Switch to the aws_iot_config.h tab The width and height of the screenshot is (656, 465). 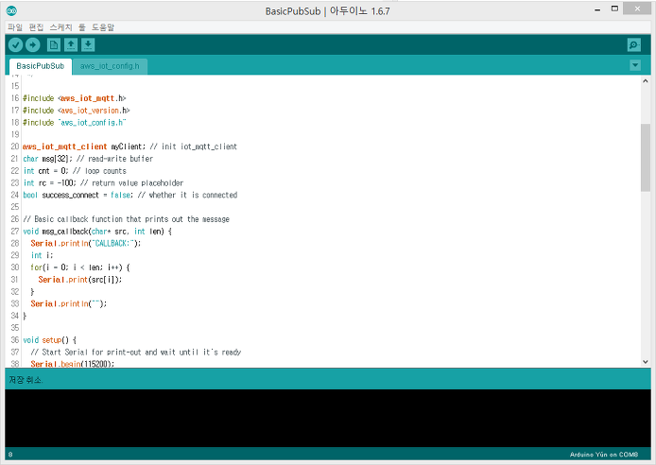click(x=110, y=66)
